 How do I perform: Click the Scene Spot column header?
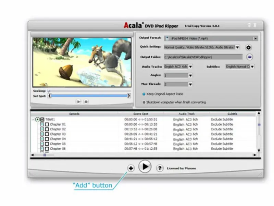point(141,114)
